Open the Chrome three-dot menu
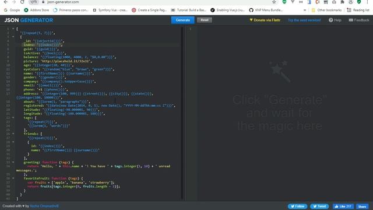 coord(367,2)
